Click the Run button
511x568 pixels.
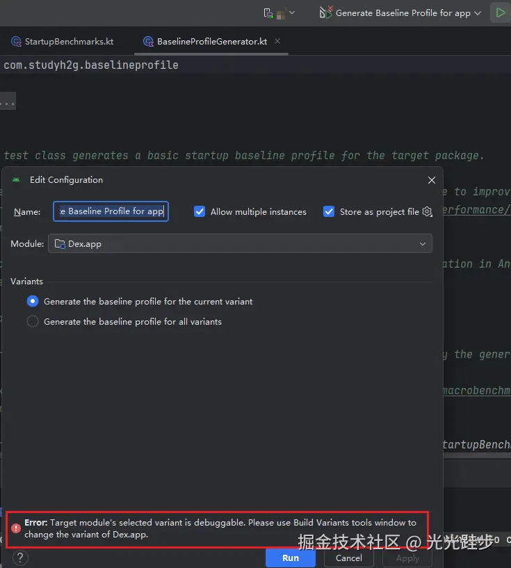click(x=291, y=558)
